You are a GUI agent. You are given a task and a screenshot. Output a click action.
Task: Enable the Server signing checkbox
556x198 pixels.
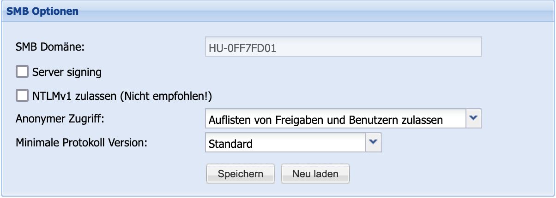(22, 71)
